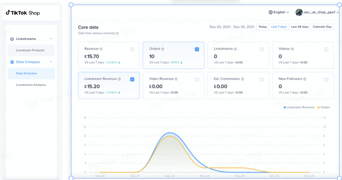Click the info icon beside New Followers

point(305,79)
